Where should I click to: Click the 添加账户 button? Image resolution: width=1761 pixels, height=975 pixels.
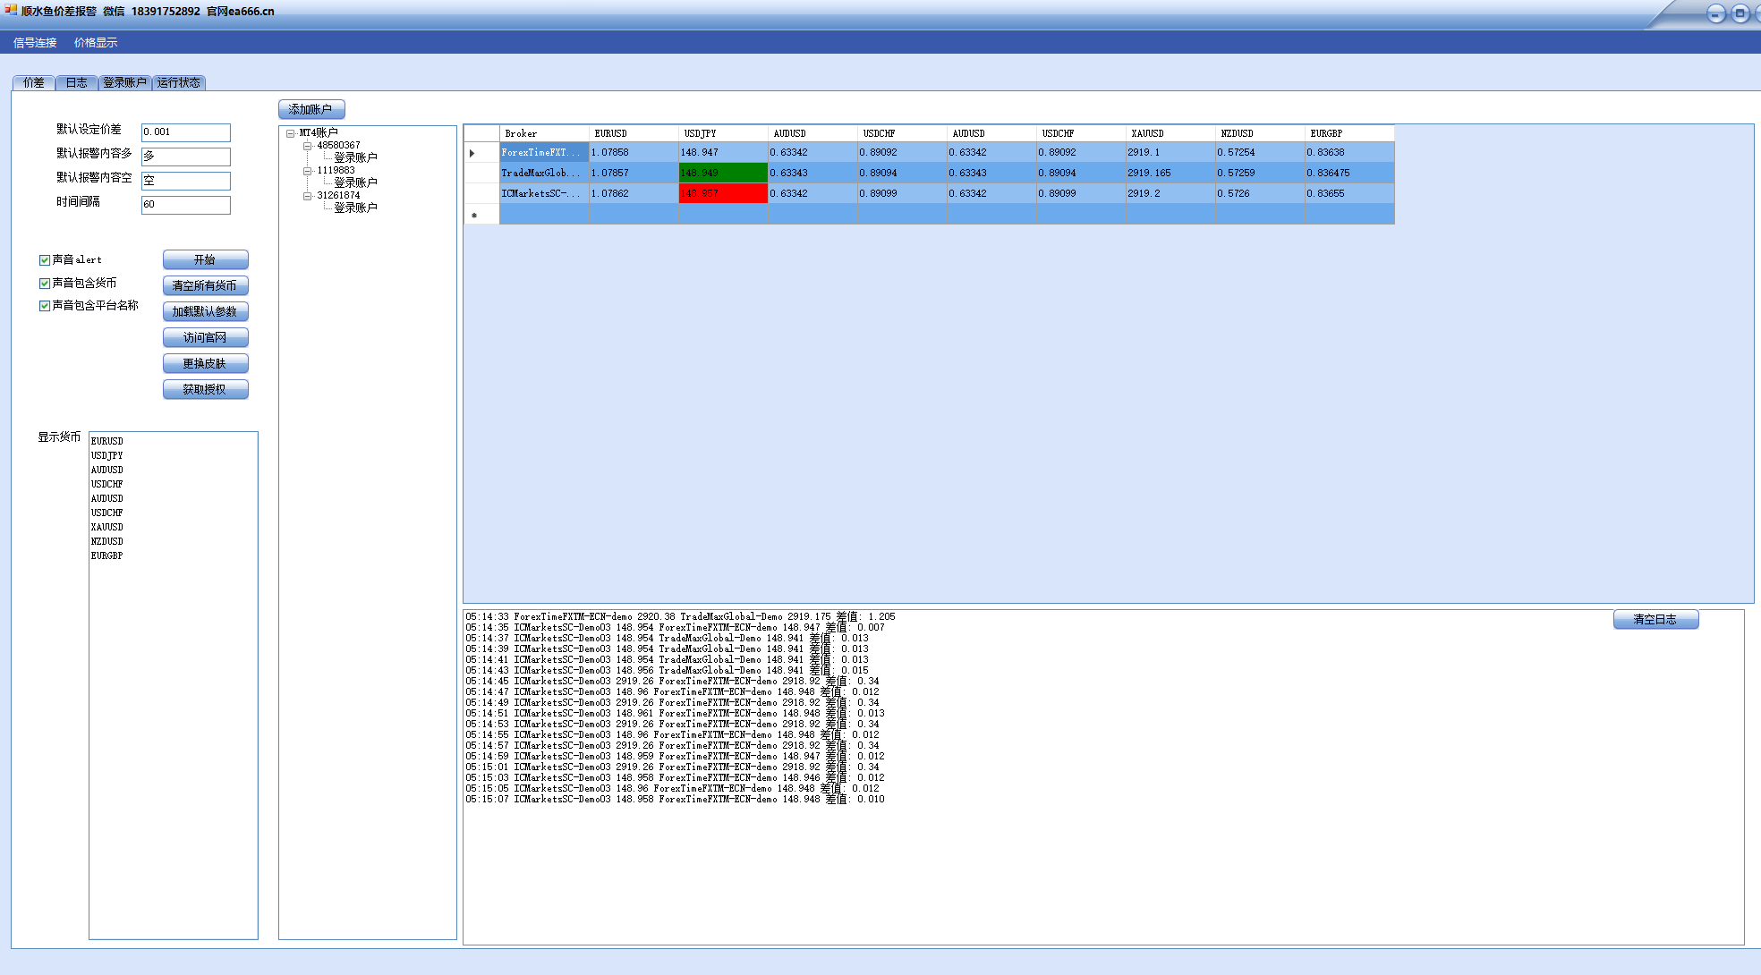click(x=311, y=109)
